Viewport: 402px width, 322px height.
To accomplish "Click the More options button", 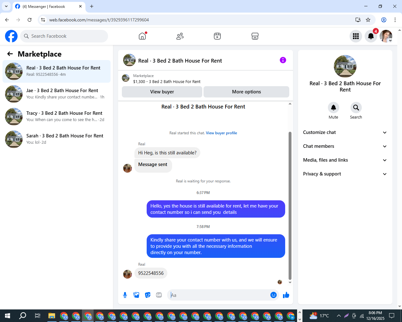I will 247,92.
